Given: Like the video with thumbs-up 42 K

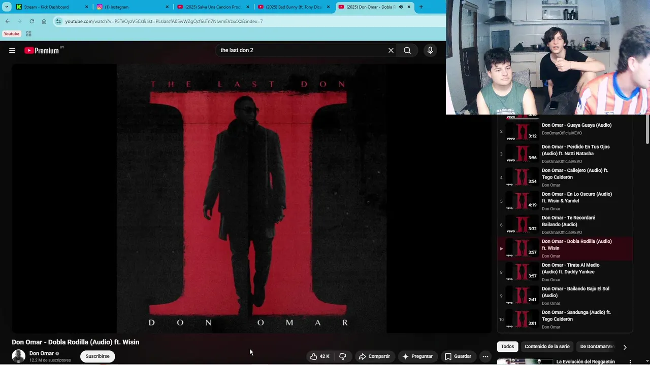Looking at the screenshot, I should [x=320, y=356].
